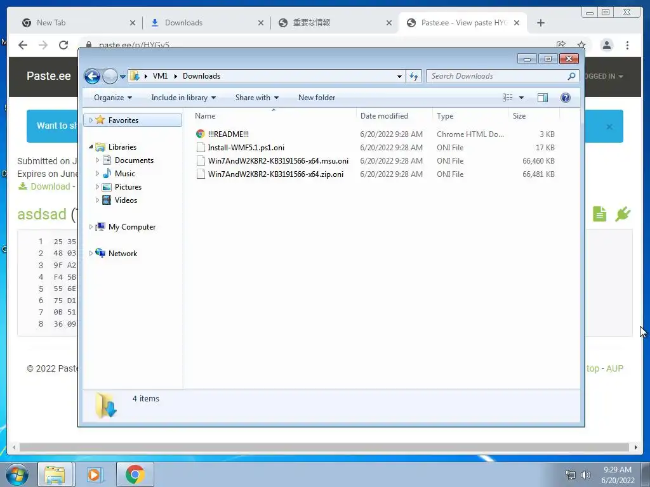Screen dimensions: 650x487
Task: Click Chrome's back arrow button
Action: pos(23,45)
